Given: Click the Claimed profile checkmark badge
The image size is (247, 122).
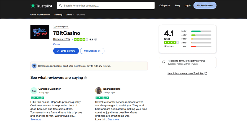Looking at the screenshot, I should tap(61, 27).
